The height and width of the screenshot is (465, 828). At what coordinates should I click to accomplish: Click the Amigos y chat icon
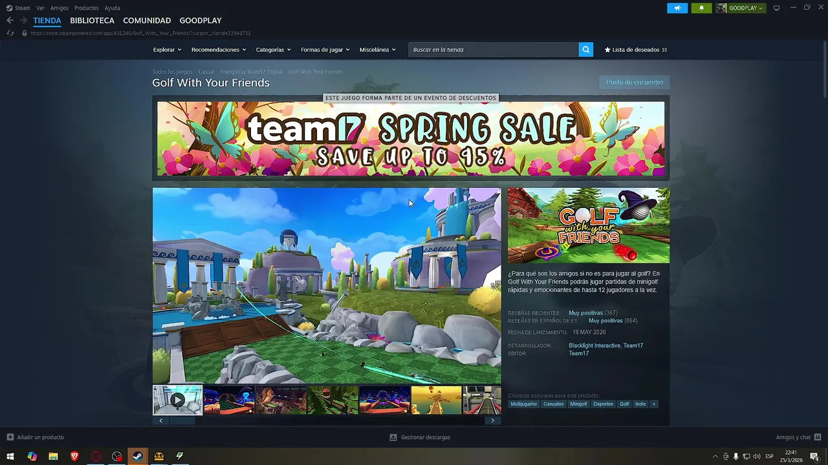coord(818,437)
